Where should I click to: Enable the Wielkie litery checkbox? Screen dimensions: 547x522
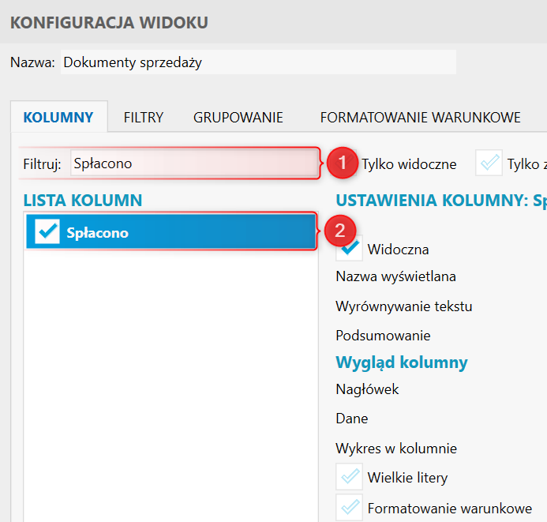click(349, 477)
